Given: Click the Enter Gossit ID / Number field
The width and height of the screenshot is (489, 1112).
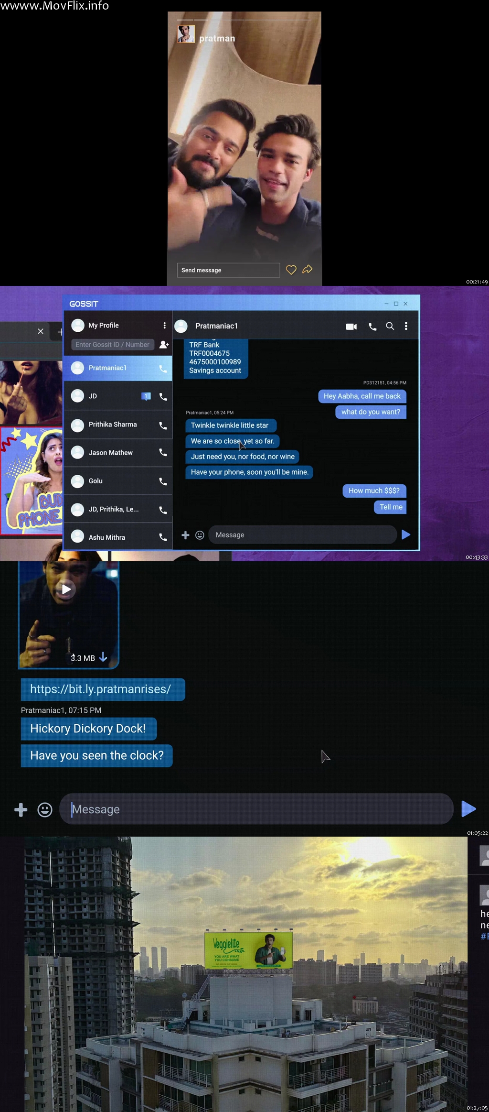Looking at the screenshot, I should [x=112, y=345].
